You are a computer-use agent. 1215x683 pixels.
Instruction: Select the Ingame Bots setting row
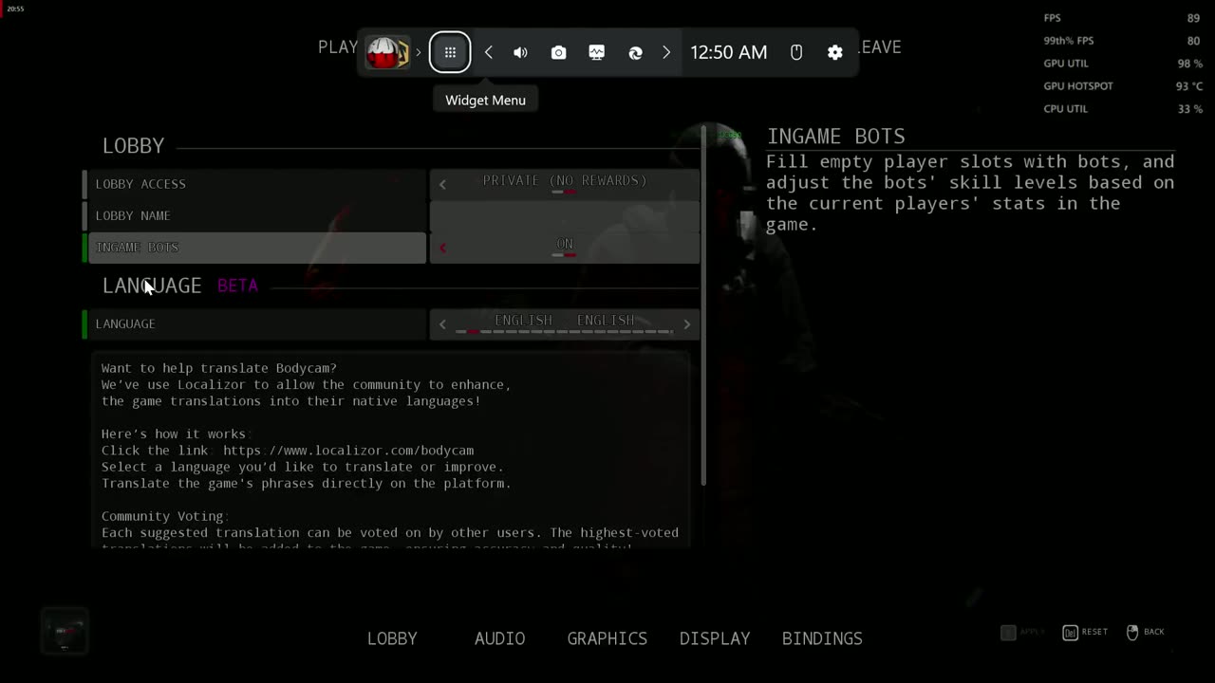(x=254, y=248)
